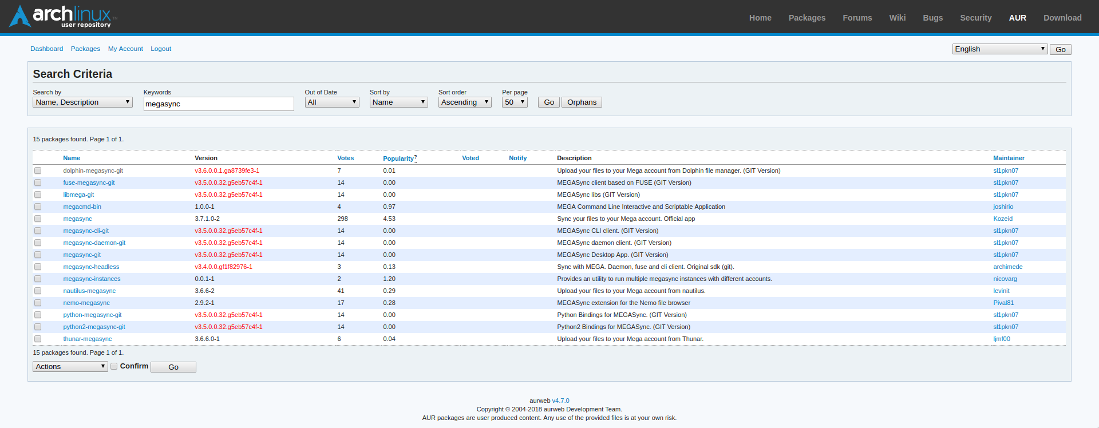The height and width of the screenshot is (428, 1099).
Task: Open Packages in the top navigation bar
Action: (x=807, y=18)
